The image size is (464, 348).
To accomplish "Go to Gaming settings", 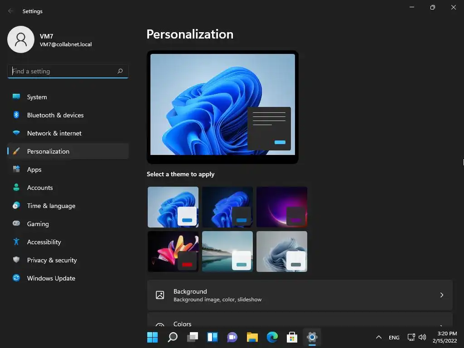I will [68, 223].
